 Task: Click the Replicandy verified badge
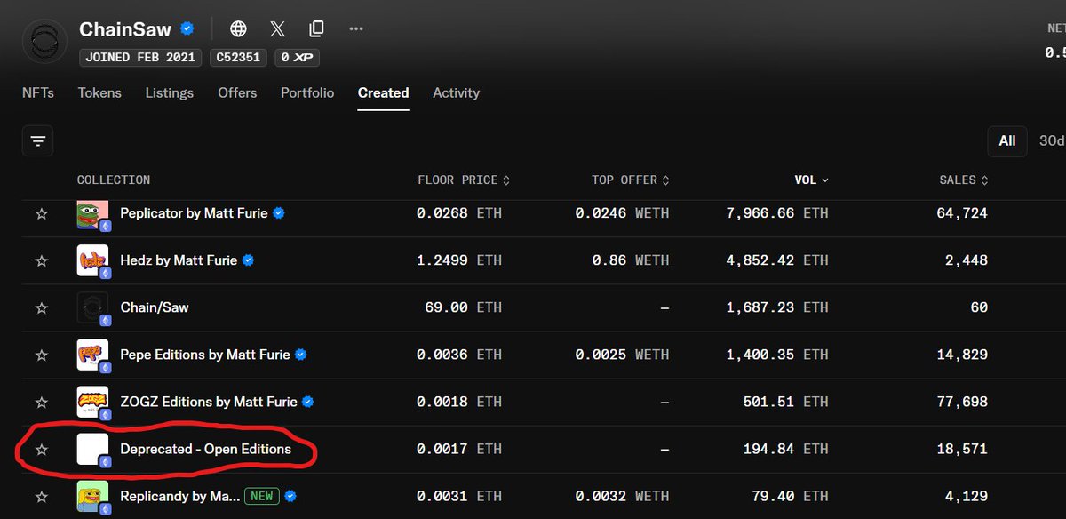click(x=290, y=496)
